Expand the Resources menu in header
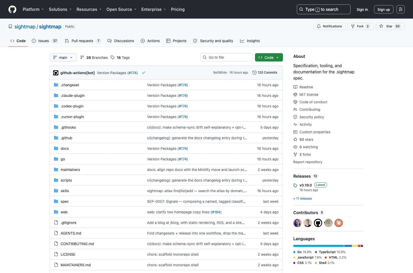Screen dimensions: 413x273 89,9
